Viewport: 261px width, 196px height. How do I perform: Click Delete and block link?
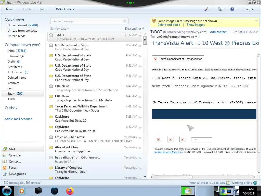click(x=169, y=25)
